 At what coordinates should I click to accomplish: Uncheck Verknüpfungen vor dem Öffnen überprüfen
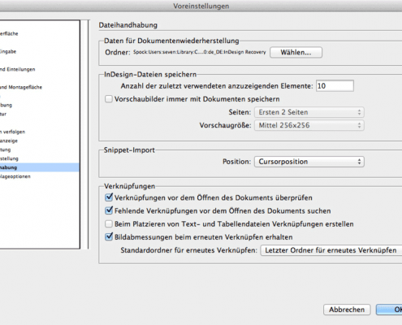pos(109,197)
